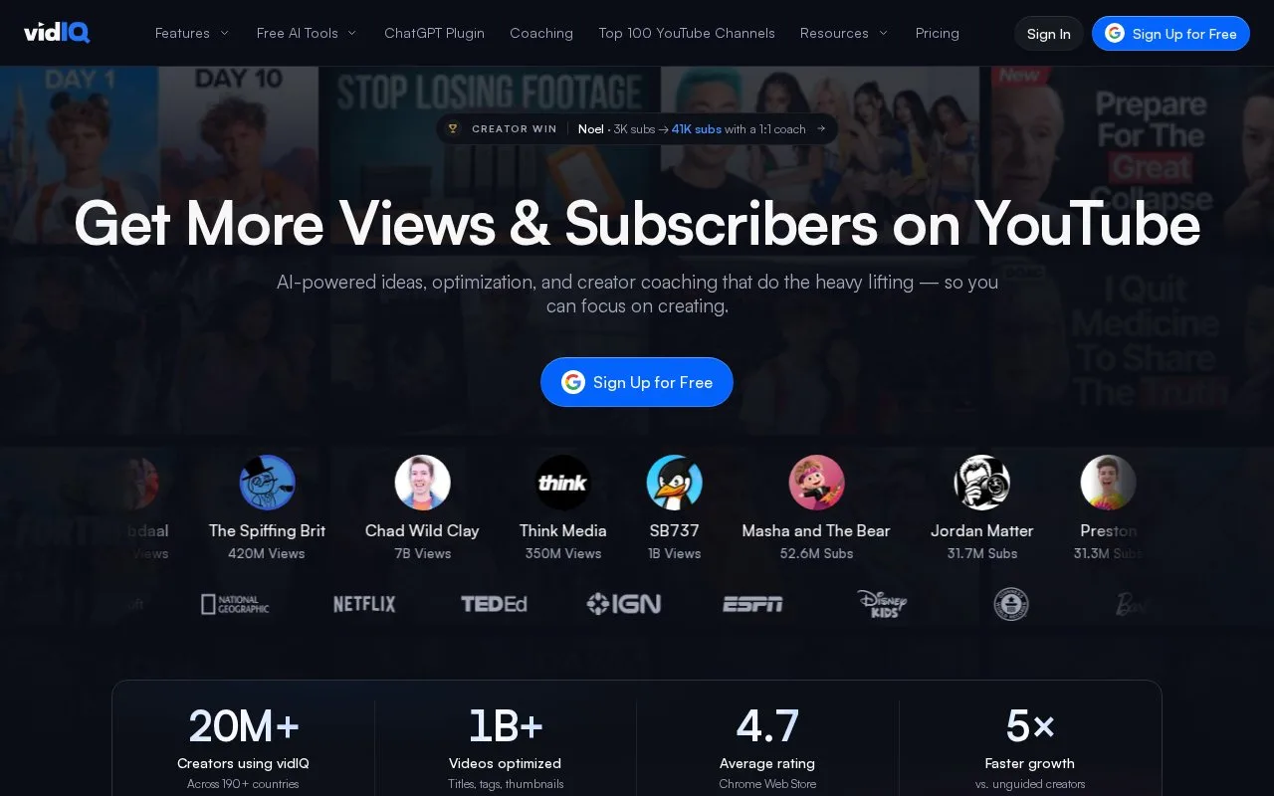Image resolution: width=1274 pixels, height=796 pixels.
Task: Open Top 100 YouTube Channels
Action: click(x=687, y=33)
